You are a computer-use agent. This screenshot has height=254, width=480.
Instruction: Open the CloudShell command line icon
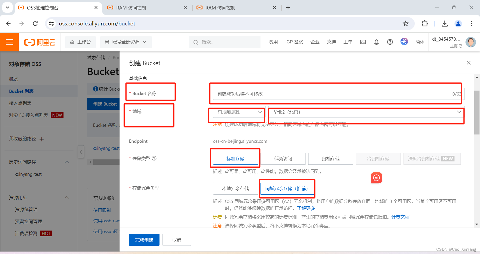click(x=363, y=42)
